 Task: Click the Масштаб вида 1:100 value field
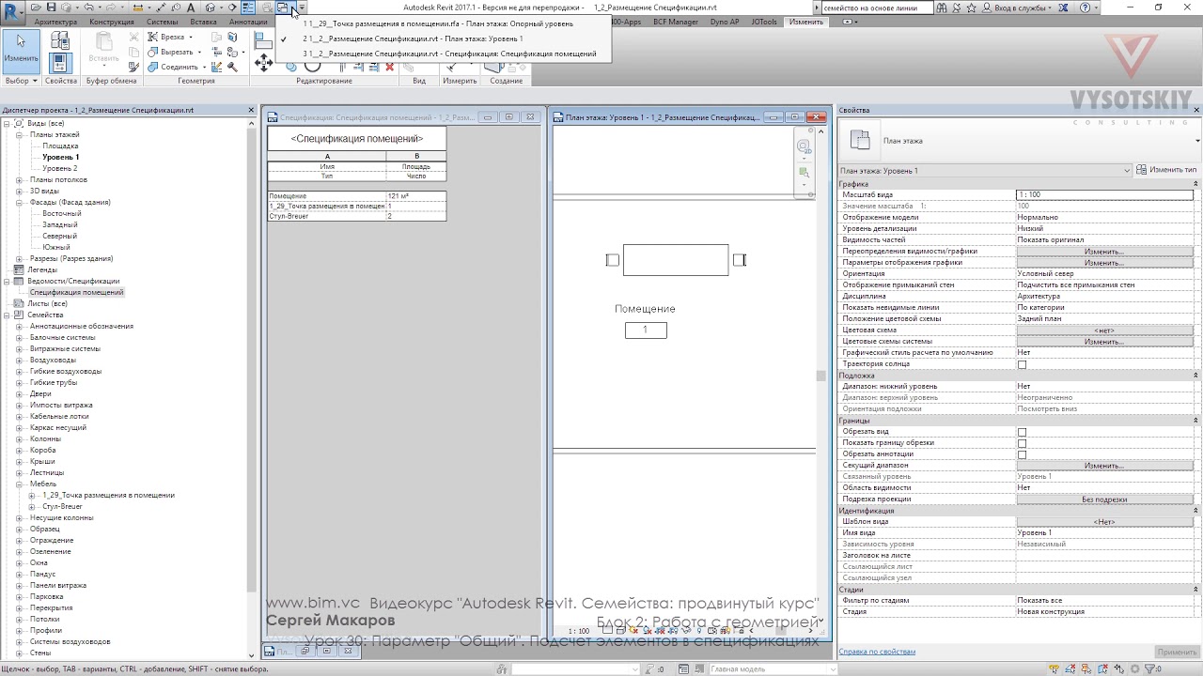click(x=1104, y=194)
